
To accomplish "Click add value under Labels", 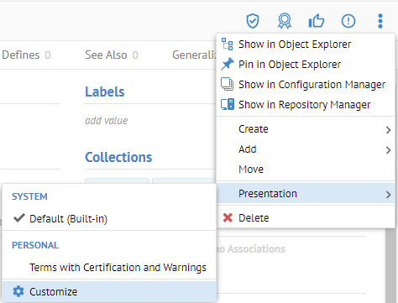I will point(107,121).
